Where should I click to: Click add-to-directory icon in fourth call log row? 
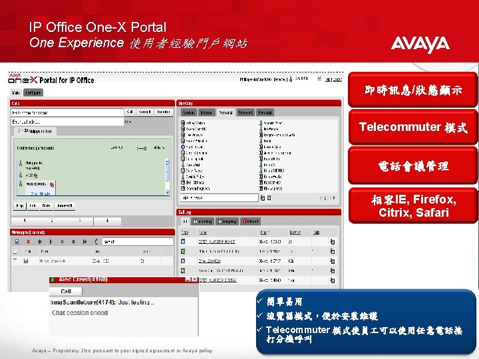tap(333, 271)
